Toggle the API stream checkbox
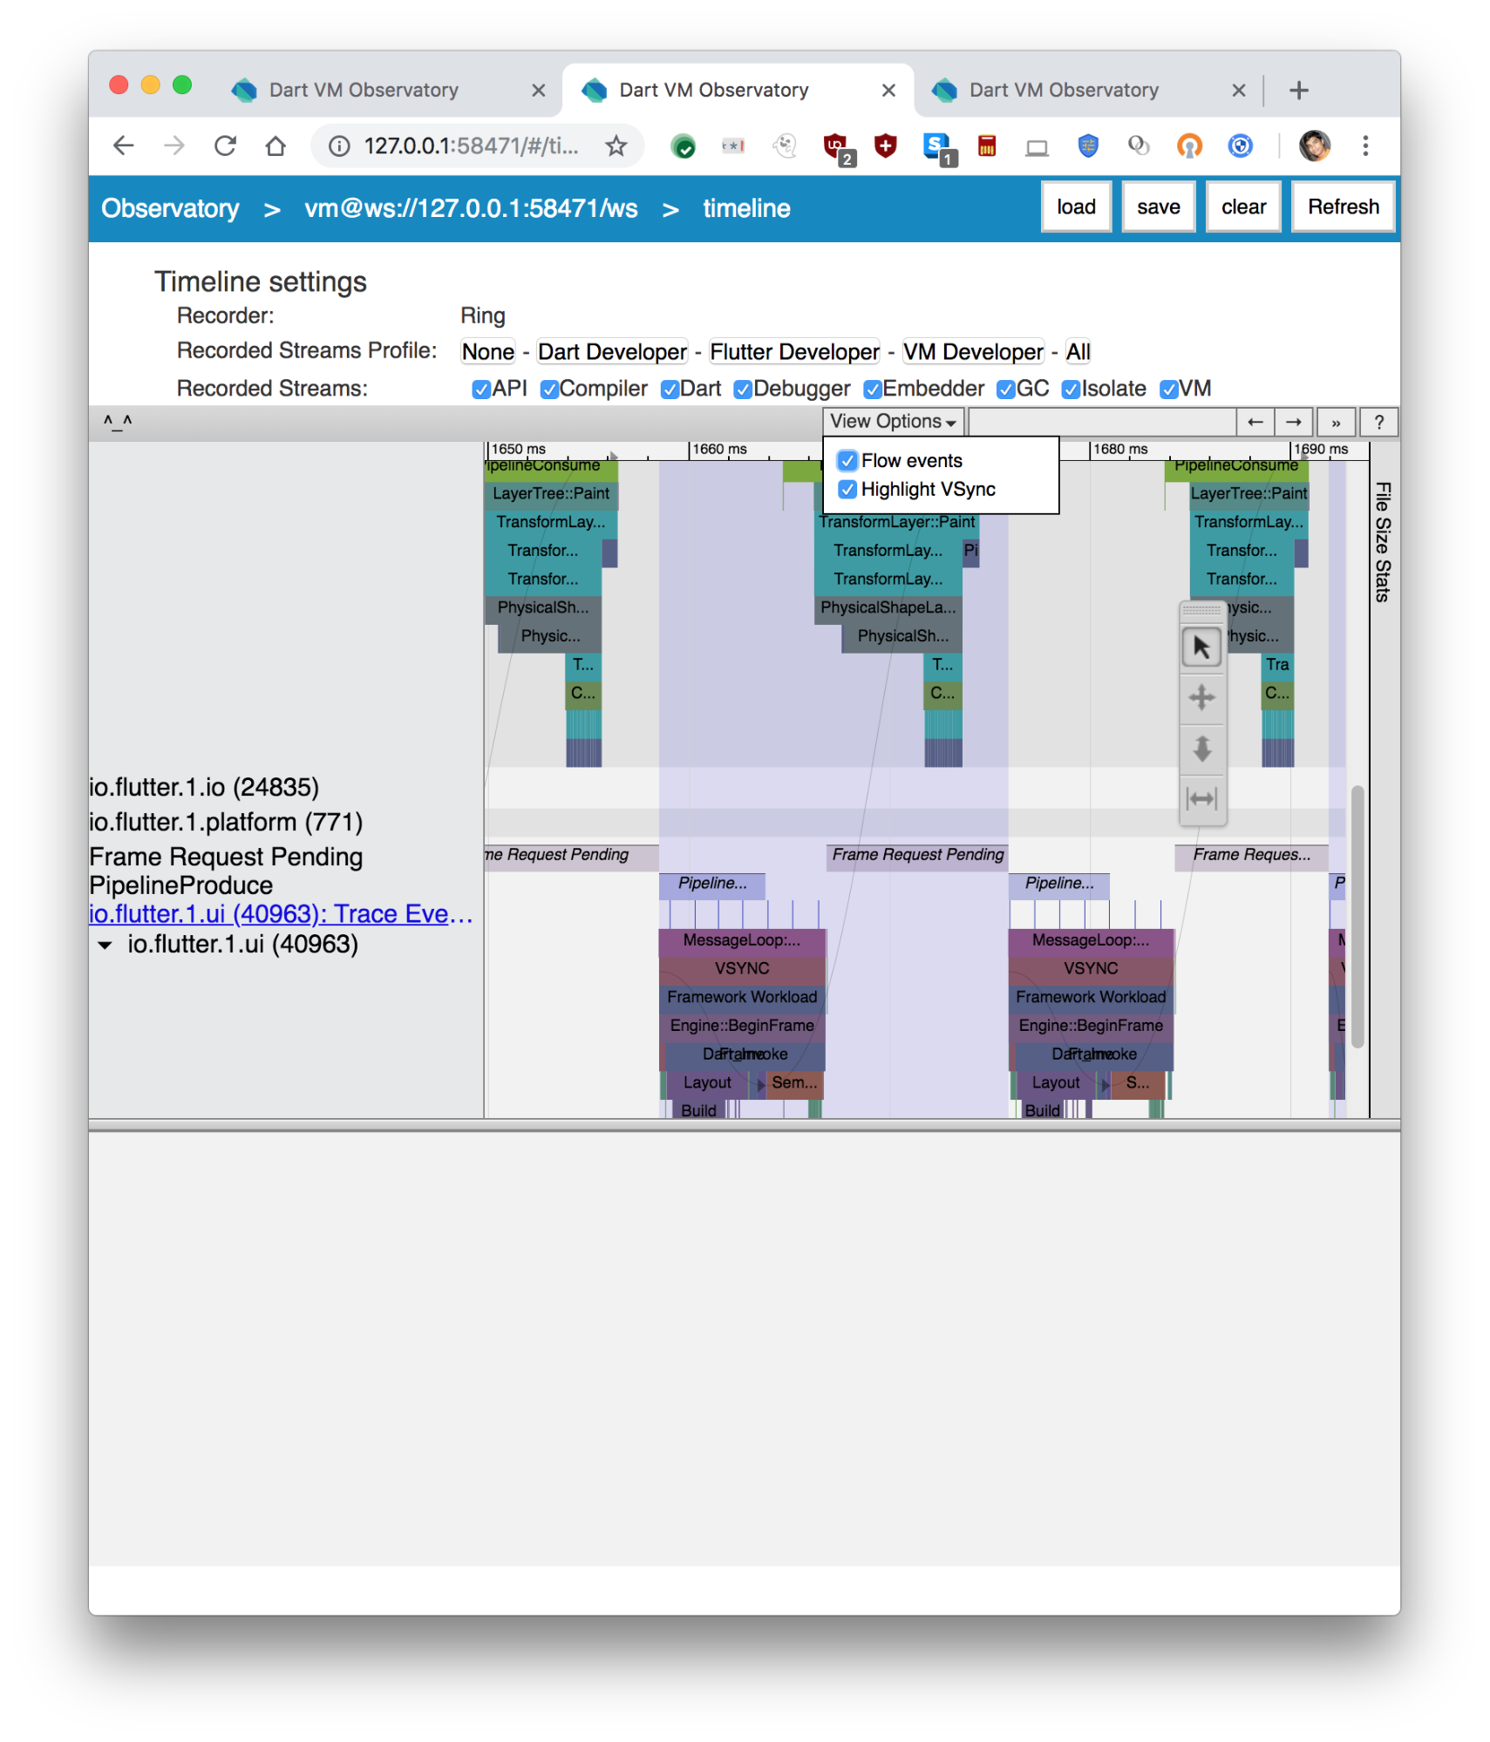Viewport: 1490px width, 1742px height. 480,389
